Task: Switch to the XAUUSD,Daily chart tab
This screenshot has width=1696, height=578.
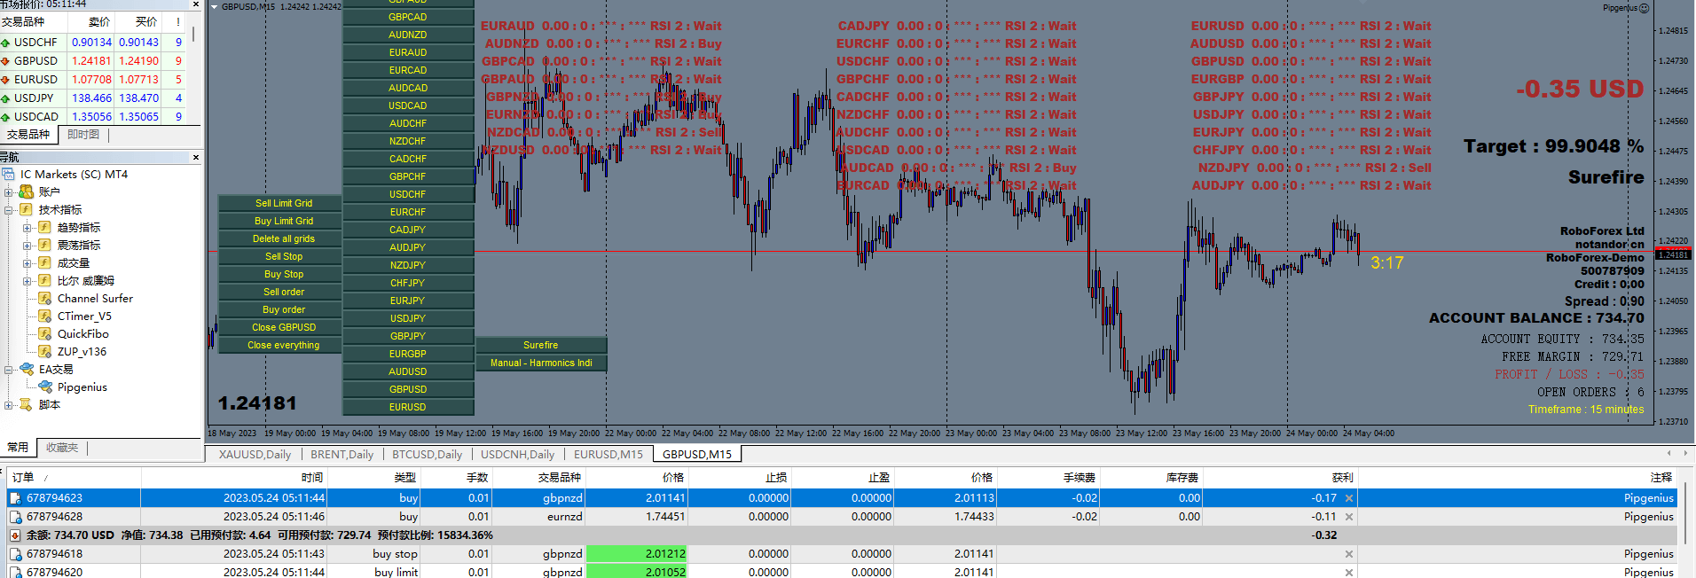Action: click(255, 455)
